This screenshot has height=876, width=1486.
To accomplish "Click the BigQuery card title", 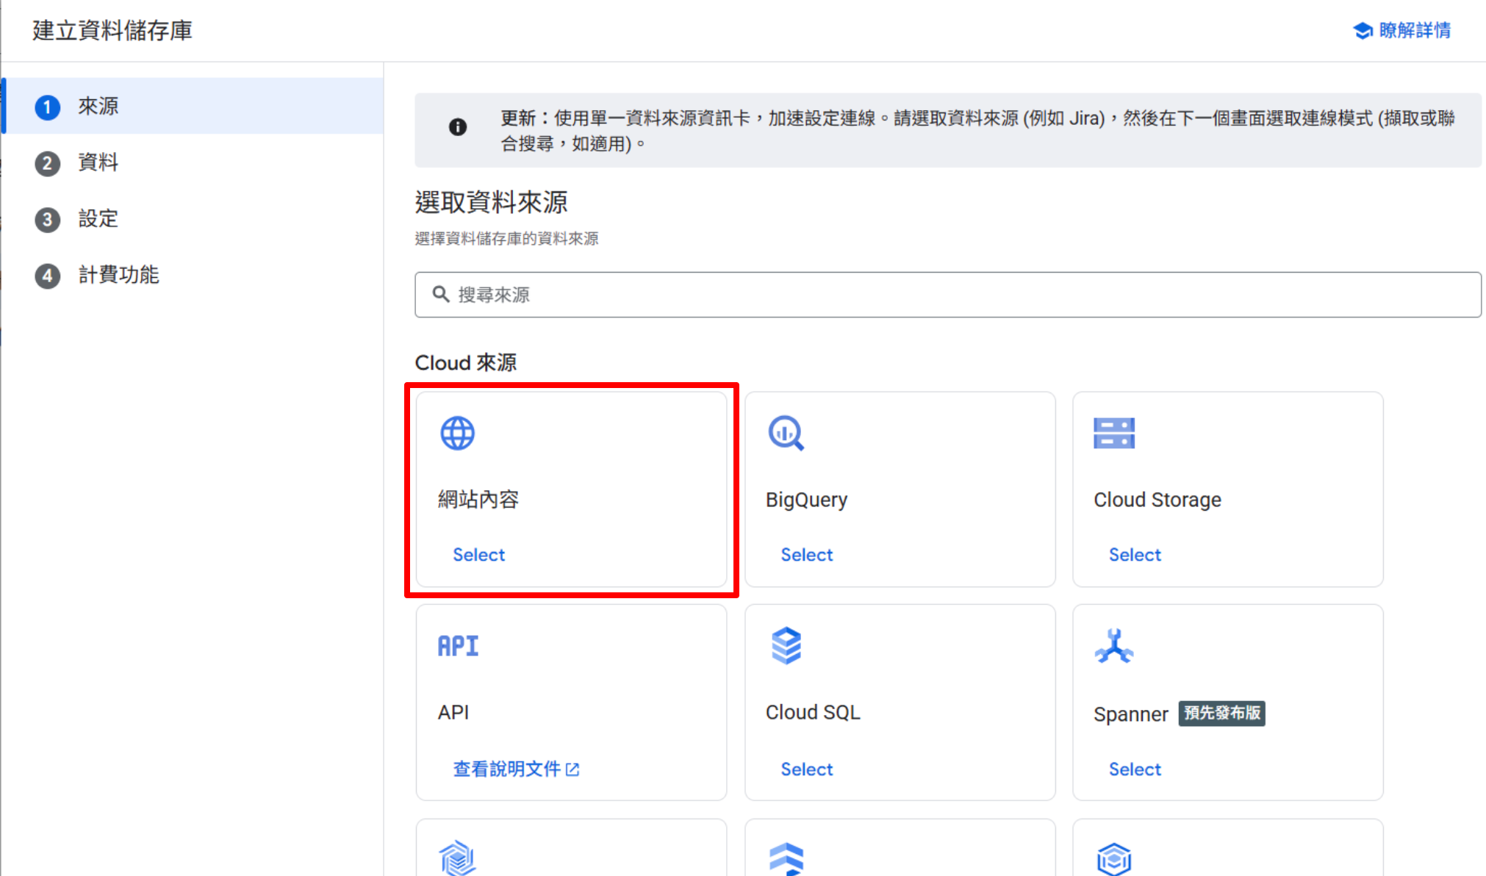I will [806, 500].
